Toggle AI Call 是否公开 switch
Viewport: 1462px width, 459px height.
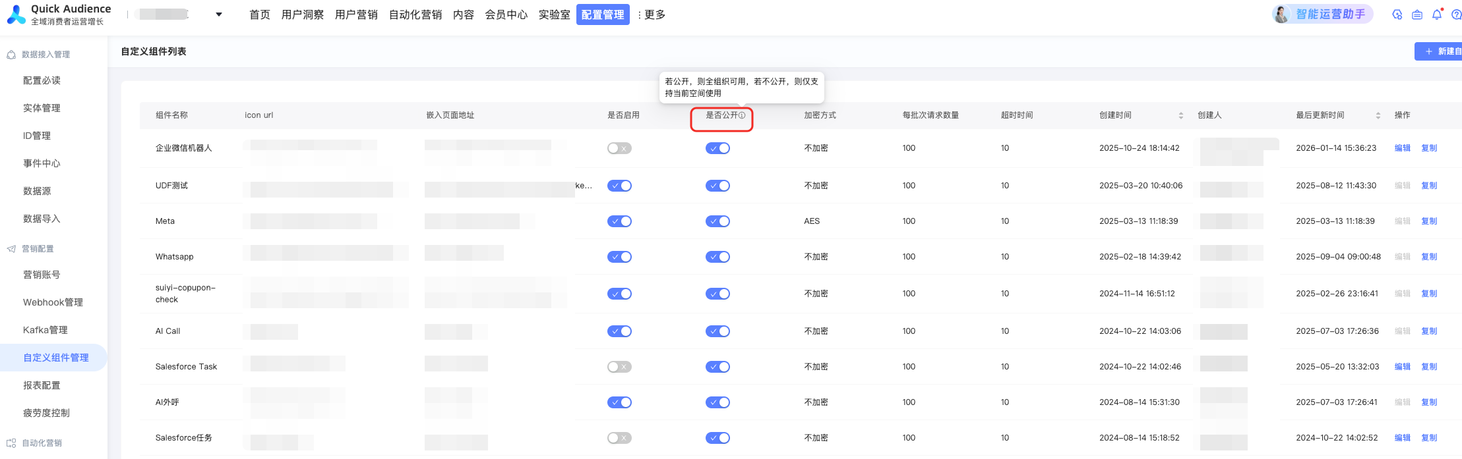click(x=717, y=331)
